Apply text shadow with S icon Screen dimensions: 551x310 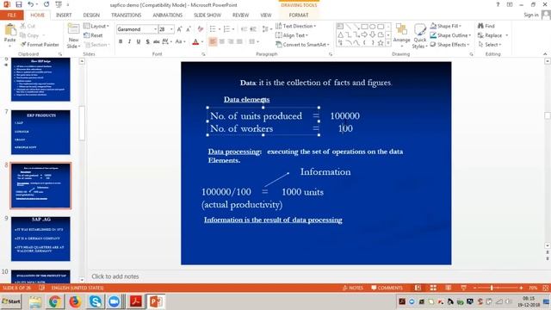tap(147, 41)
